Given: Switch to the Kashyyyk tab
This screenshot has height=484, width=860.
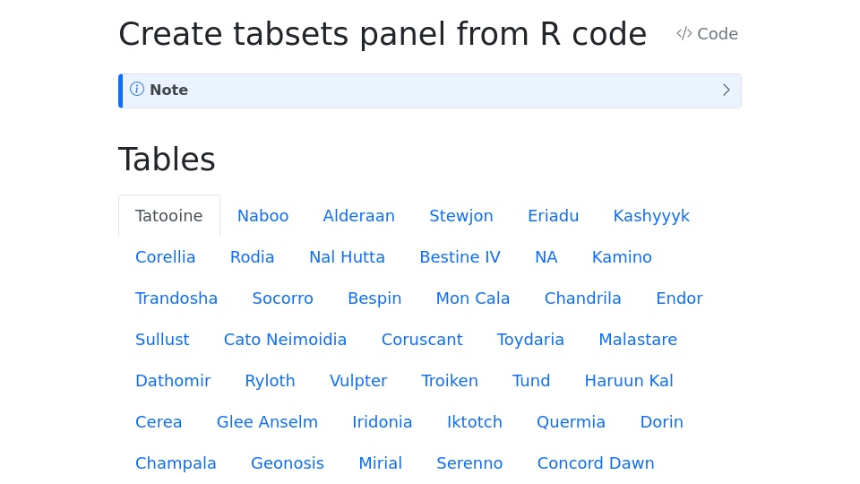Looking at the screenshot, I should pyautogui.click(x=651, y=216).
